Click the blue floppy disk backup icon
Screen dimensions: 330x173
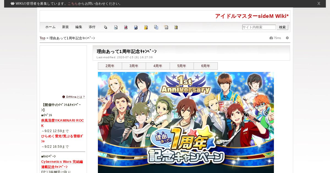point(136,27)
